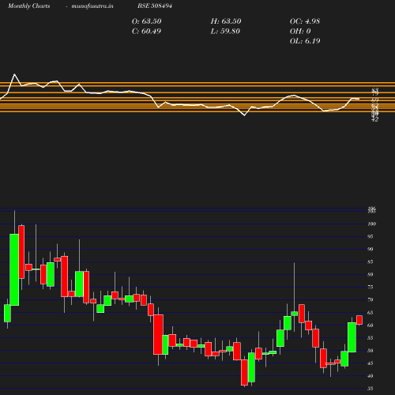Viewport: 395px width, 395px height.
Task: Click the 'OC: 4.98' value
Action: [305, 21]
